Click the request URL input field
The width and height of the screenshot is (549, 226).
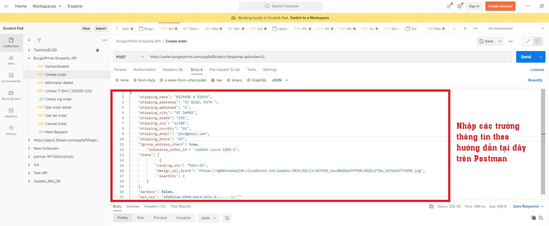[329, 57]
